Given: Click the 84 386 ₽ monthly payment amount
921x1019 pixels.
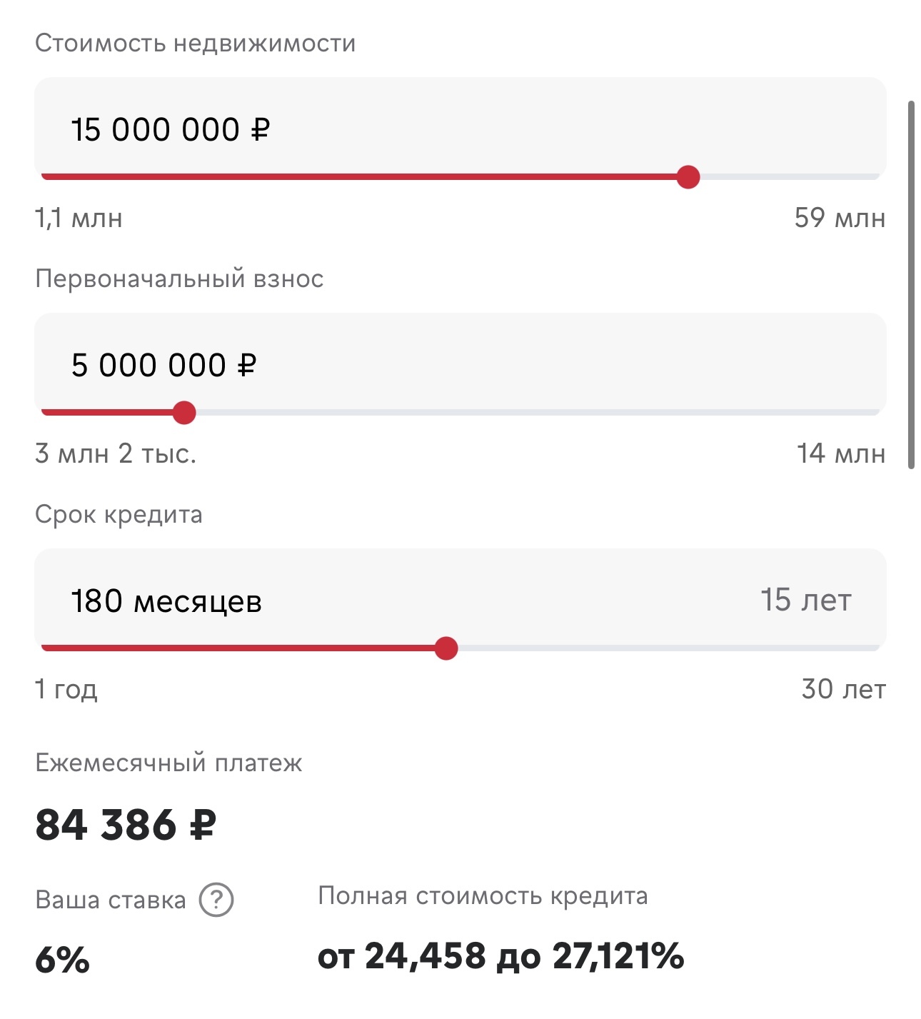Looking at the screenshot, I should click(126, 825).
